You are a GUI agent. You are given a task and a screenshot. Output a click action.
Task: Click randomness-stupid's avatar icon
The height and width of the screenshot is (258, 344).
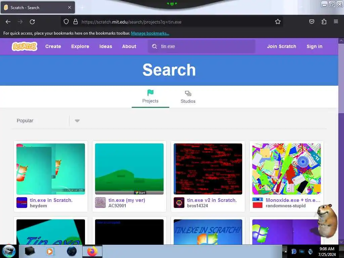click(x=258, y=203)
